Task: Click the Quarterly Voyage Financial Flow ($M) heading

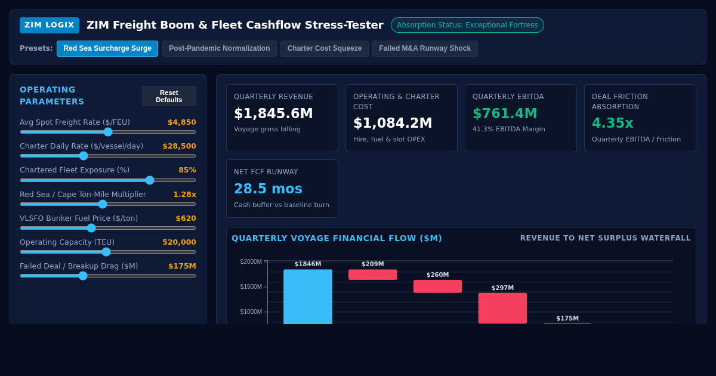Action: (x=337, y=238)
